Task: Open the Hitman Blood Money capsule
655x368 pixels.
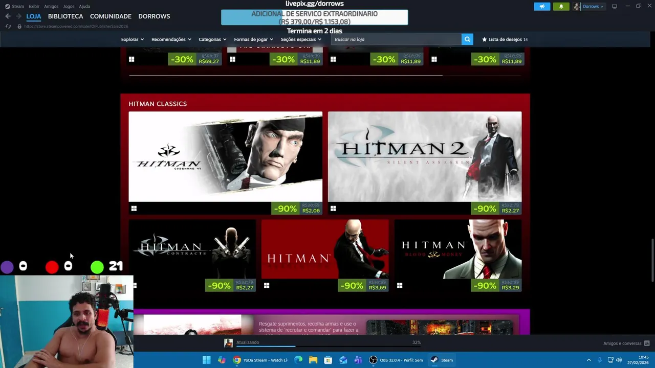Action: tap(458, 249)
